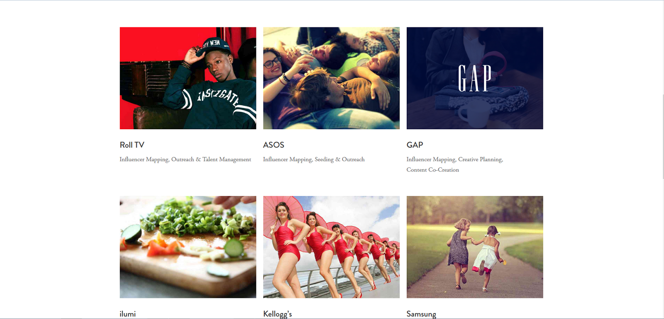Click the GAP heading link
The image size is (664, 319).
[415, 145]
